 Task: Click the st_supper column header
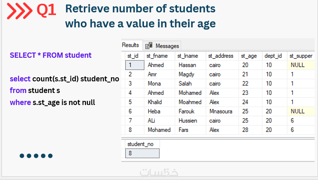pyautogui.click(x=301, y=56)
